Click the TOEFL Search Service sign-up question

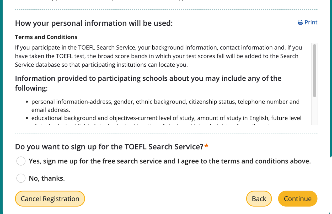109,147
